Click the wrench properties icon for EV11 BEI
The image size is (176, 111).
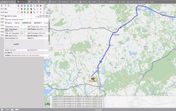(34, 9)
